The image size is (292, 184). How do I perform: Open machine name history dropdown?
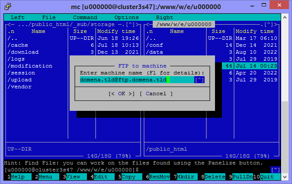tap(199, 80)
